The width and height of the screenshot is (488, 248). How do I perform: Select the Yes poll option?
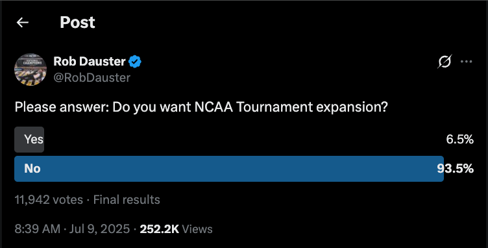[29, 140]
